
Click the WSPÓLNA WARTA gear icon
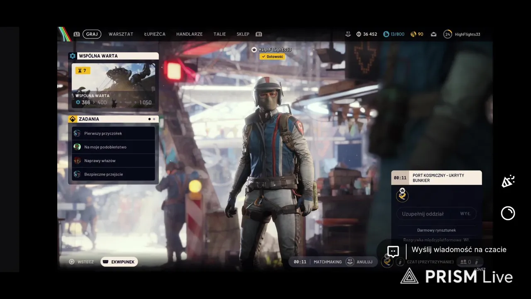click(x=73, y=56)
